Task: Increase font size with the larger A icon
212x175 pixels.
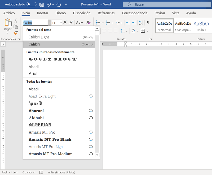Action: [x=65, y=22]
